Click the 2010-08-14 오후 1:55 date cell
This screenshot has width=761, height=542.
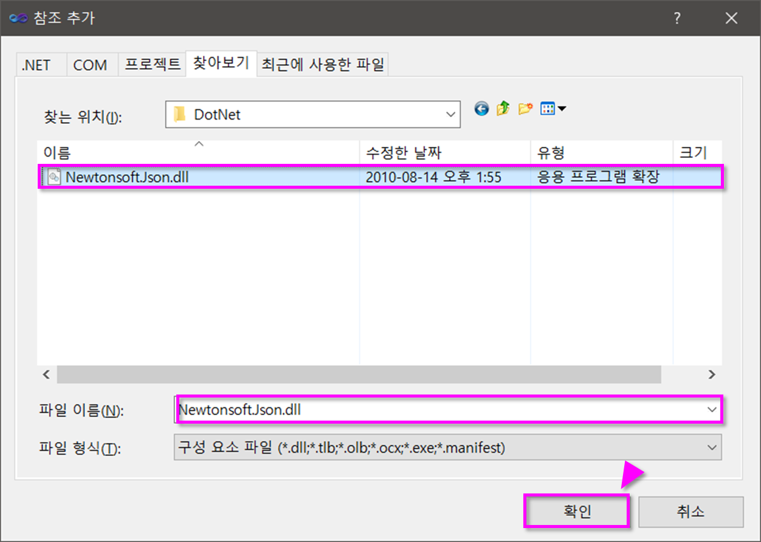(433, 177)
